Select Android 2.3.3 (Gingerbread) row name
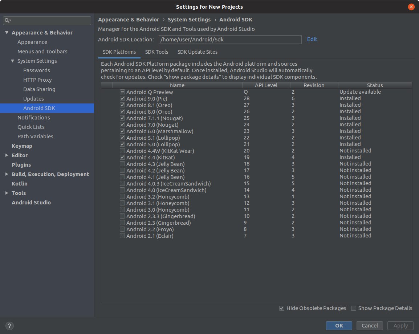 [160, 216]
